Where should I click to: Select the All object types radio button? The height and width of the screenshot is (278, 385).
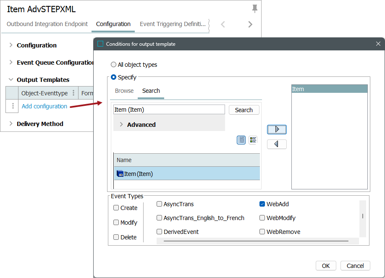[113, 65]
